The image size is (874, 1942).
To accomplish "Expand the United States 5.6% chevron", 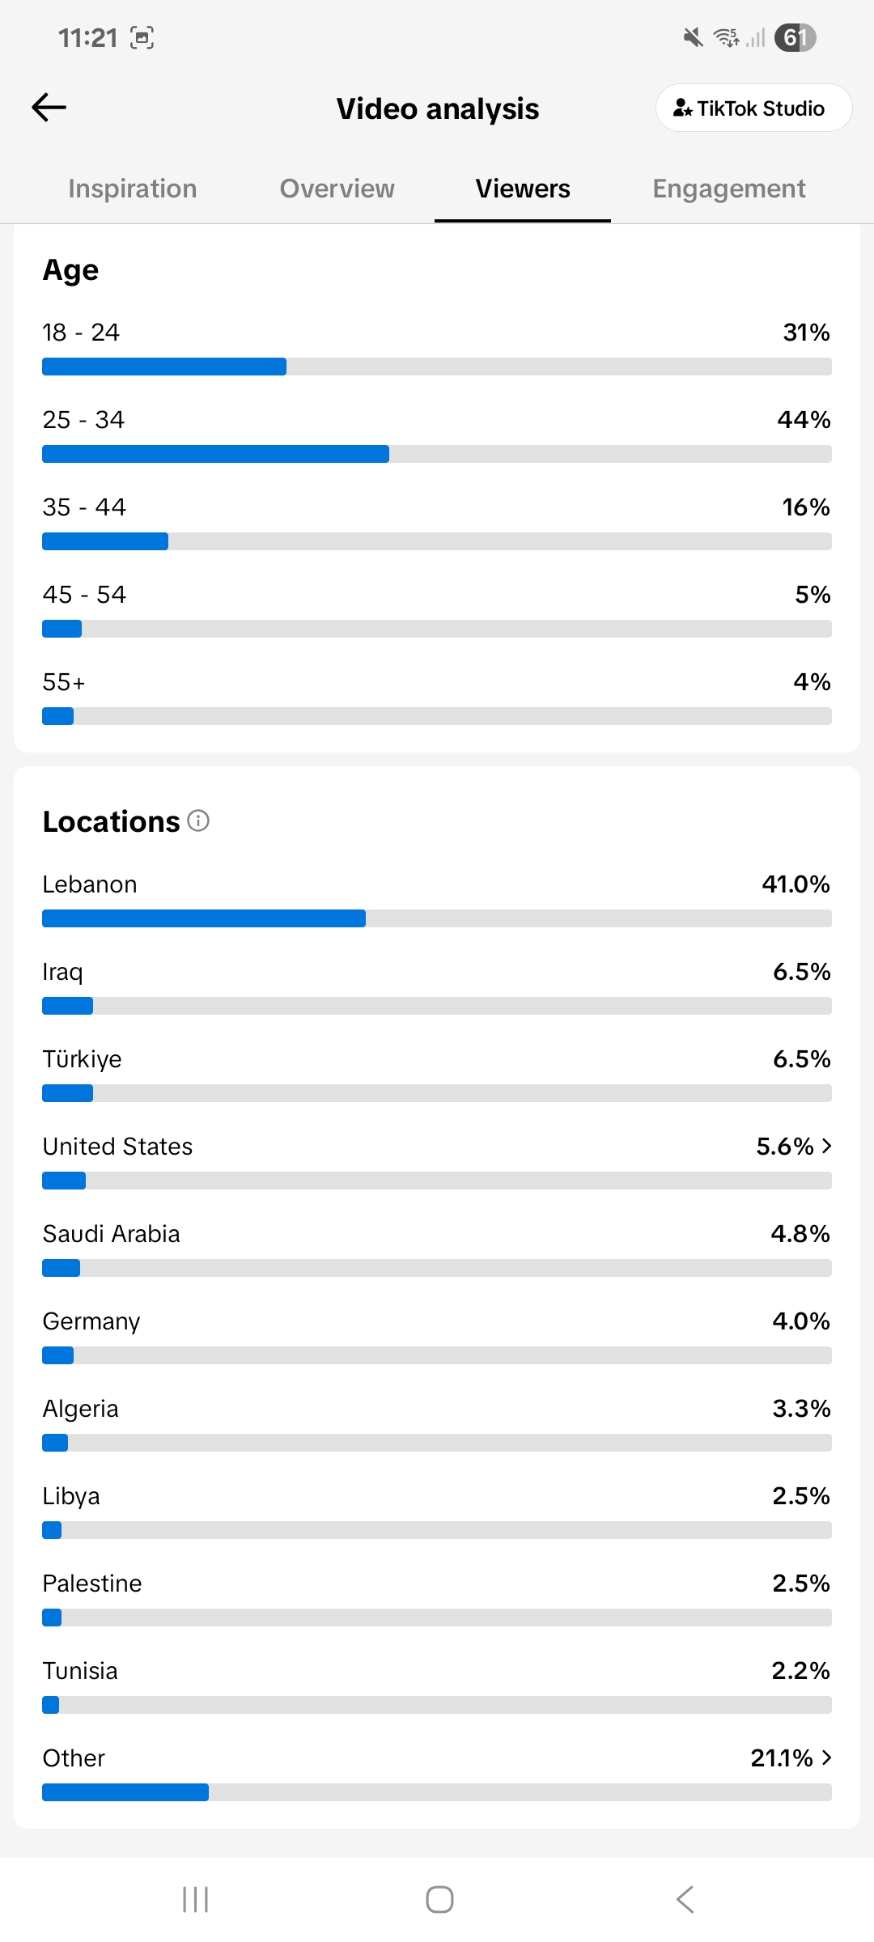I will coord(826,1146).
